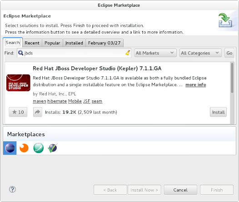Select the checkmark sphere marketplace icon
The height and width of the screenshot is (202, 239).
[53, 148]
